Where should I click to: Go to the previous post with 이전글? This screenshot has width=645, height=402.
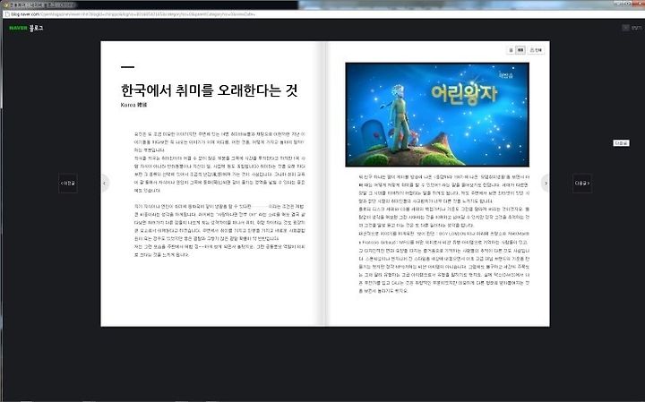[x=68, y=183]
